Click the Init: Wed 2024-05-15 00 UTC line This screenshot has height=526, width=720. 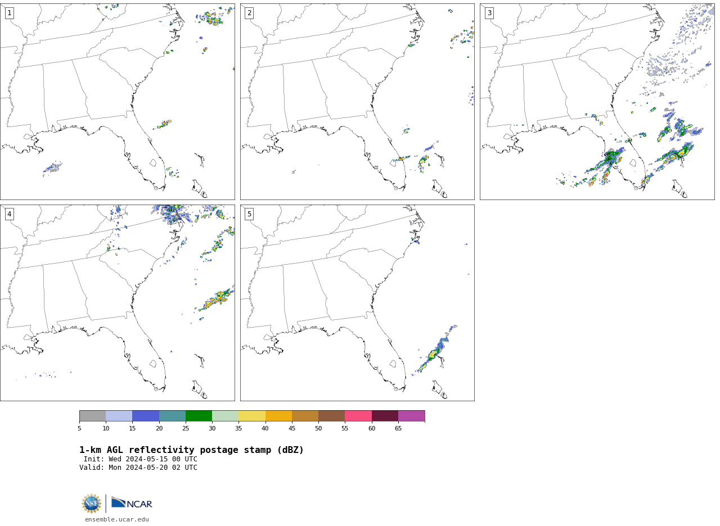(141, 459)
